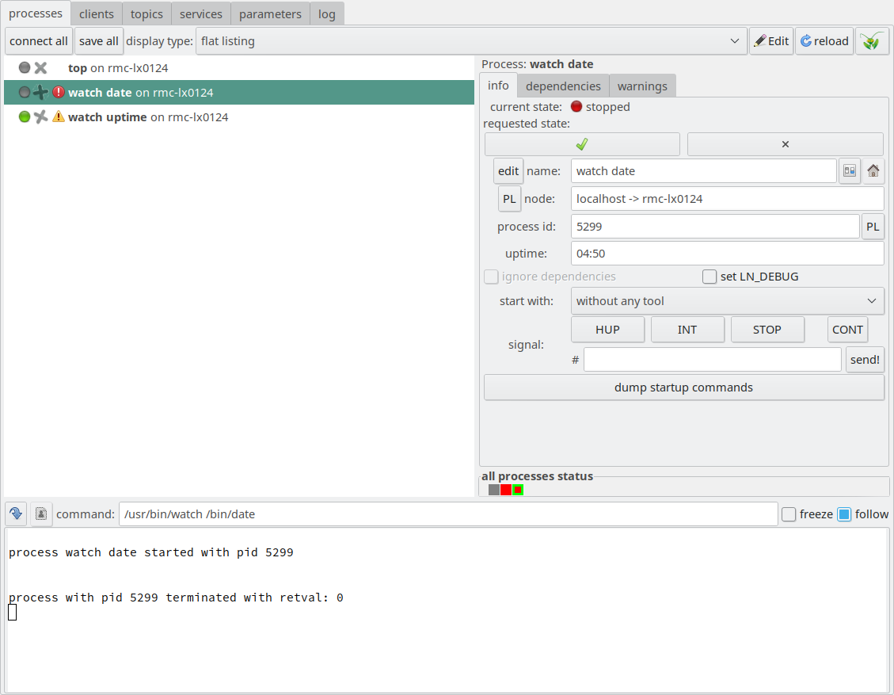Screen dimensions: 894x695
Task: Click the save all button
Action: (99, 41)
